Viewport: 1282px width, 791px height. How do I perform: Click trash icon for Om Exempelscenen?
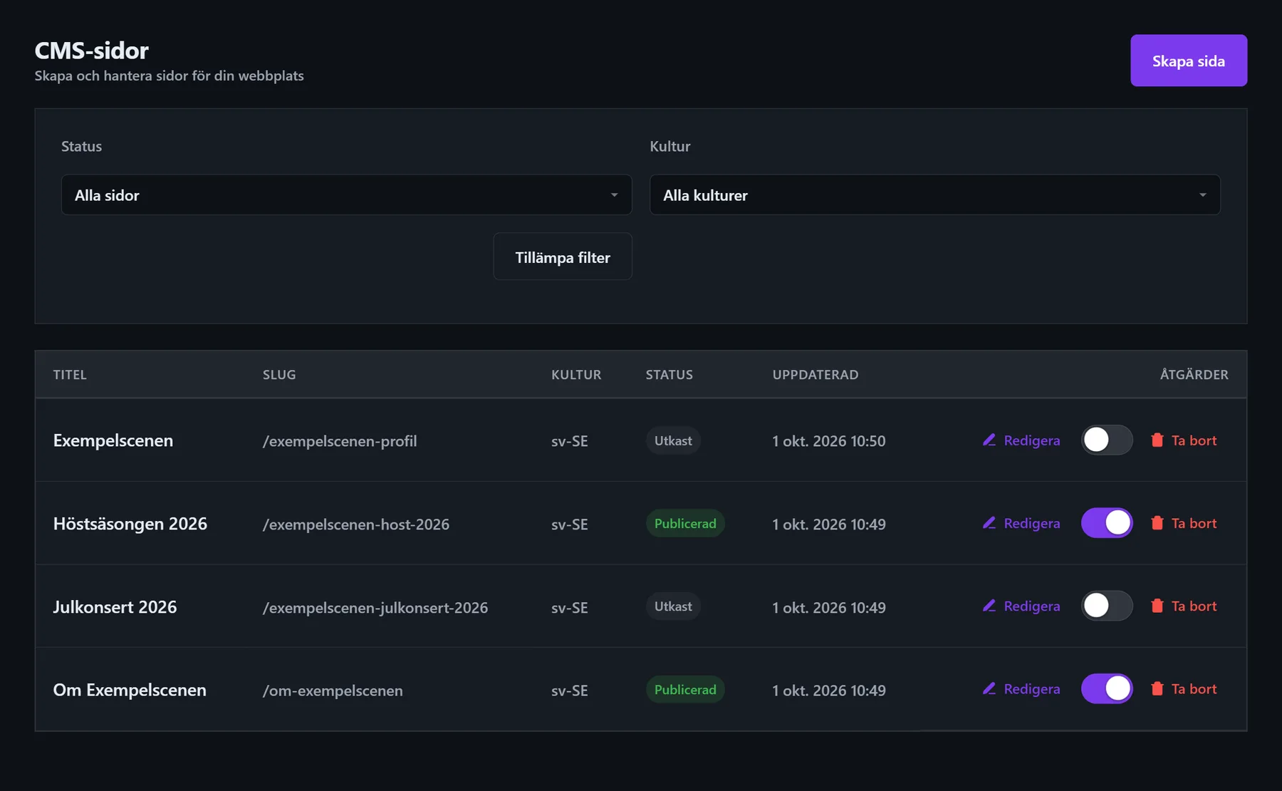click(1157, 689)
